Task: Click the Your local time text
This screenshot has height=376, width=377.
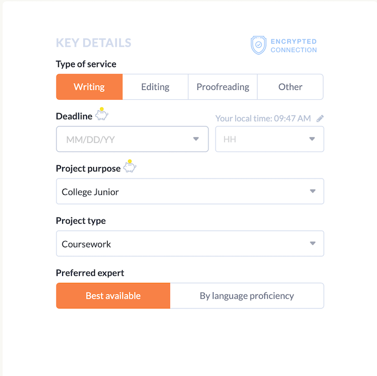Action: pos(263,118)
